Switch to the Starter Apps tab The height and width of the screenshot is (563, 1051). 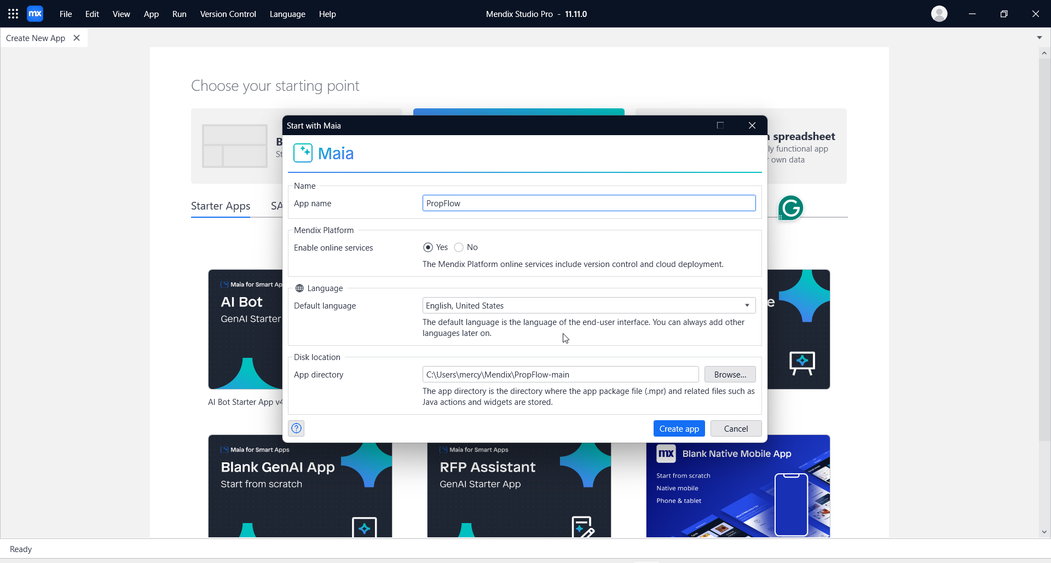coord(221,206)
